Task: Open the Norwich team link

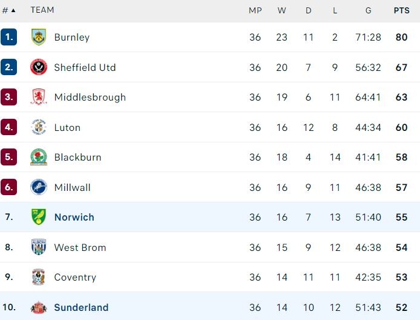Action: point(74,217)
